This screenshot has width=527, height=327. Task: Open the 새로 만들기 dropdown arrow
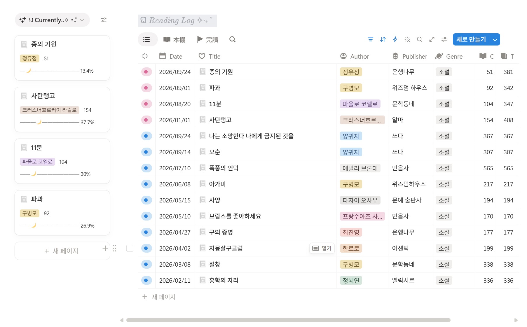pyautogui.click(x=495, y=39)
